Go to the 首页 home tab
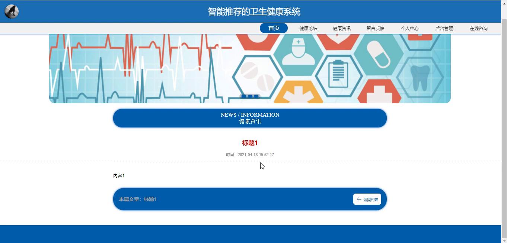The image size is (507, 243). (274, 28)
